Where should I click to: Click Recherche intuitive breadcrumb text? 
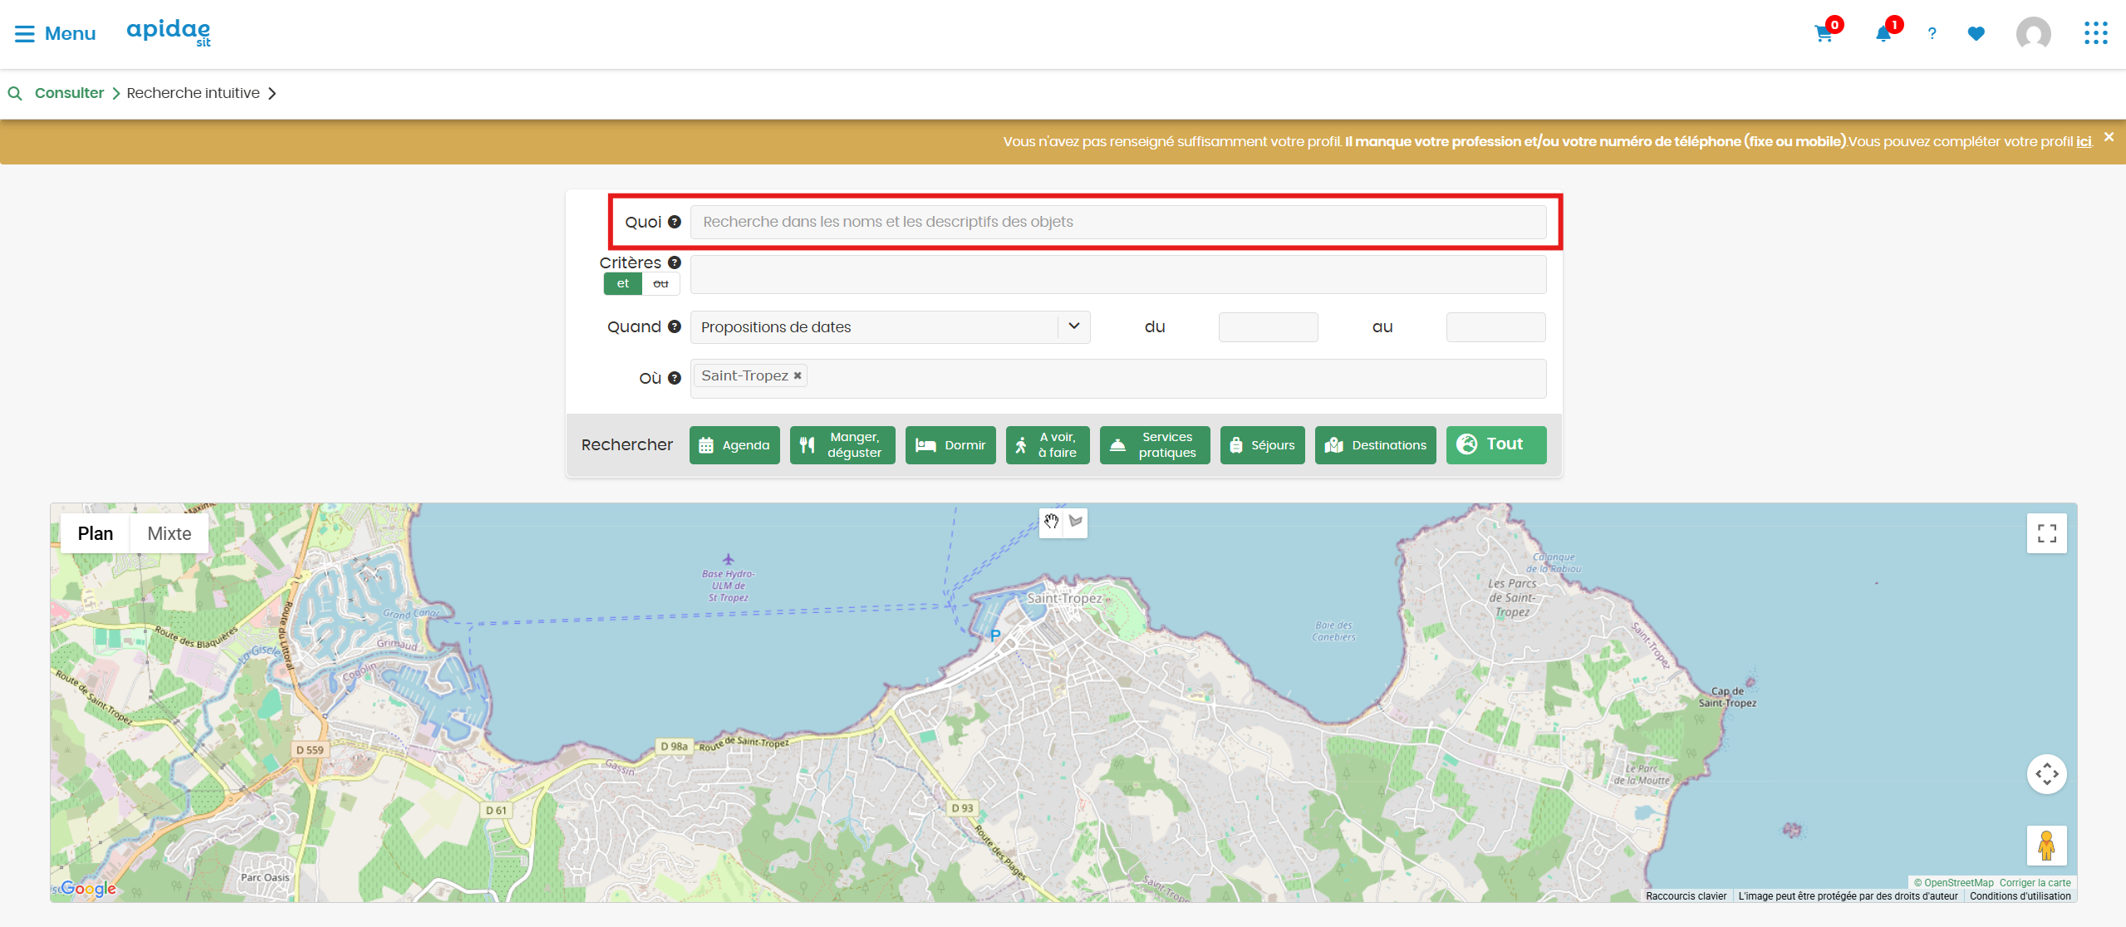pyautogui.click(x=193, y=93)
